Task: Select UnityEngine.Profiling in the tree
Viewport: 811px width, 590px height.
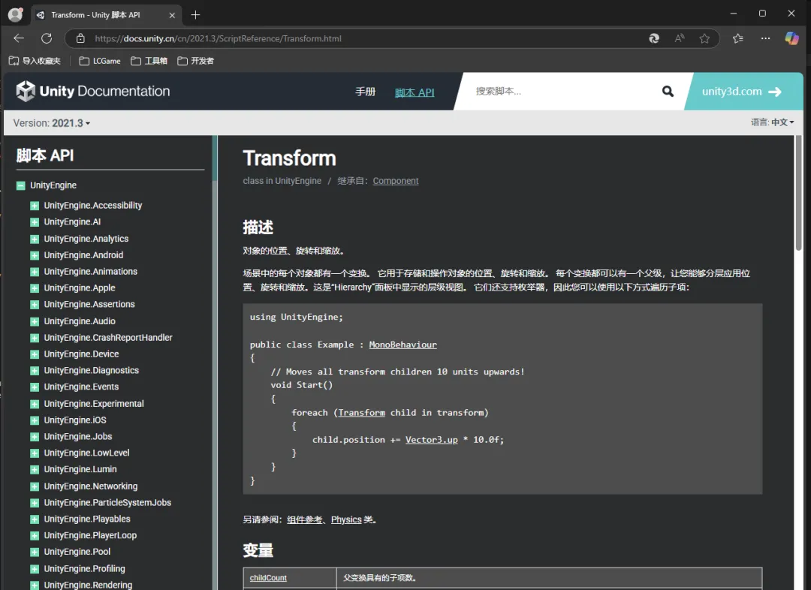Action: click(x=84, y=569)
